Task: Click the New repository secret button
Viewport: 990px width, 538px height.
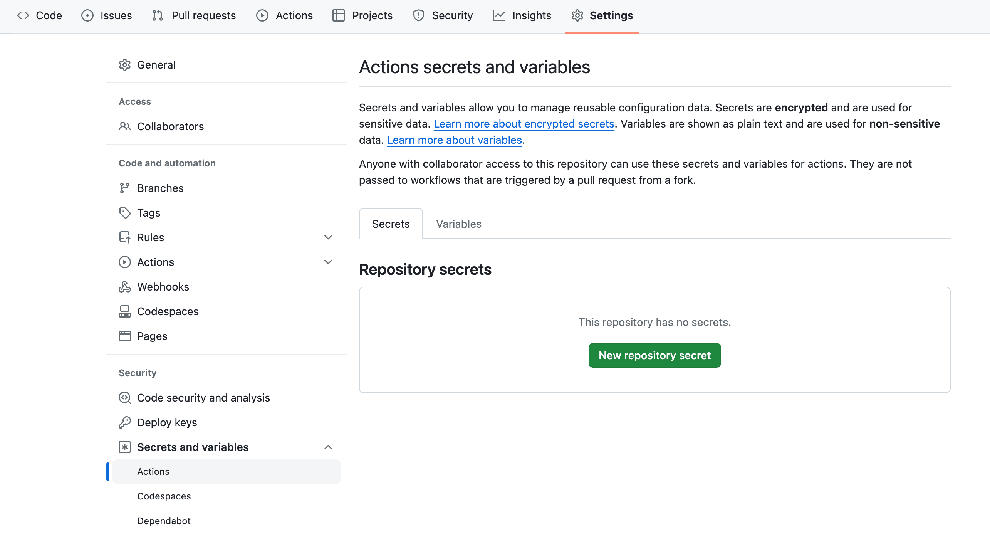Action: pos(654,355)
